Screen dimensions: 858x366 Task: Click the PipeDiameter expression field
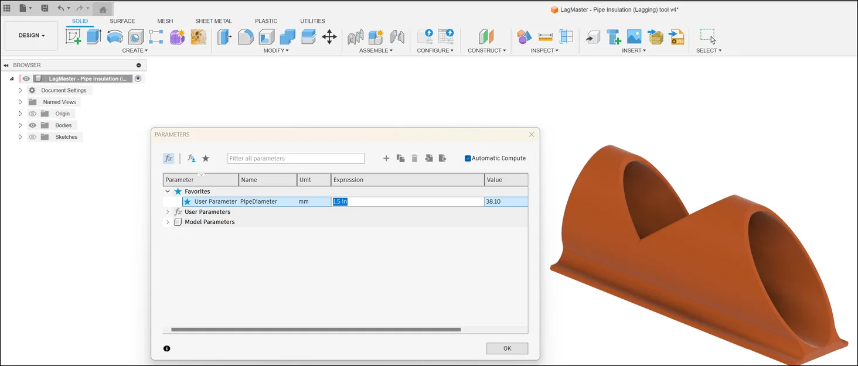click(408, 201)
